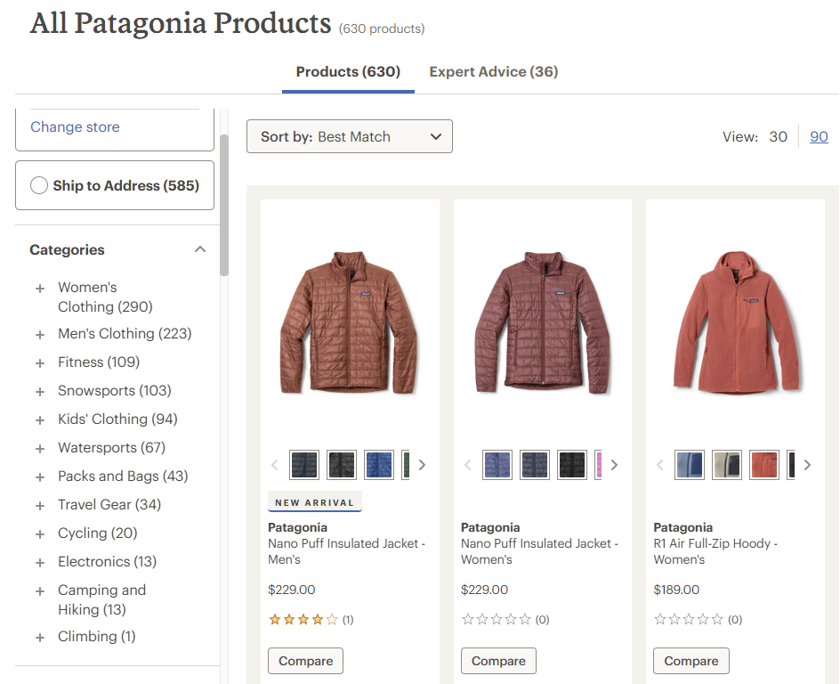Open Cycling (20) category
Screen dimensions: 840x684
tap(98, 533)
